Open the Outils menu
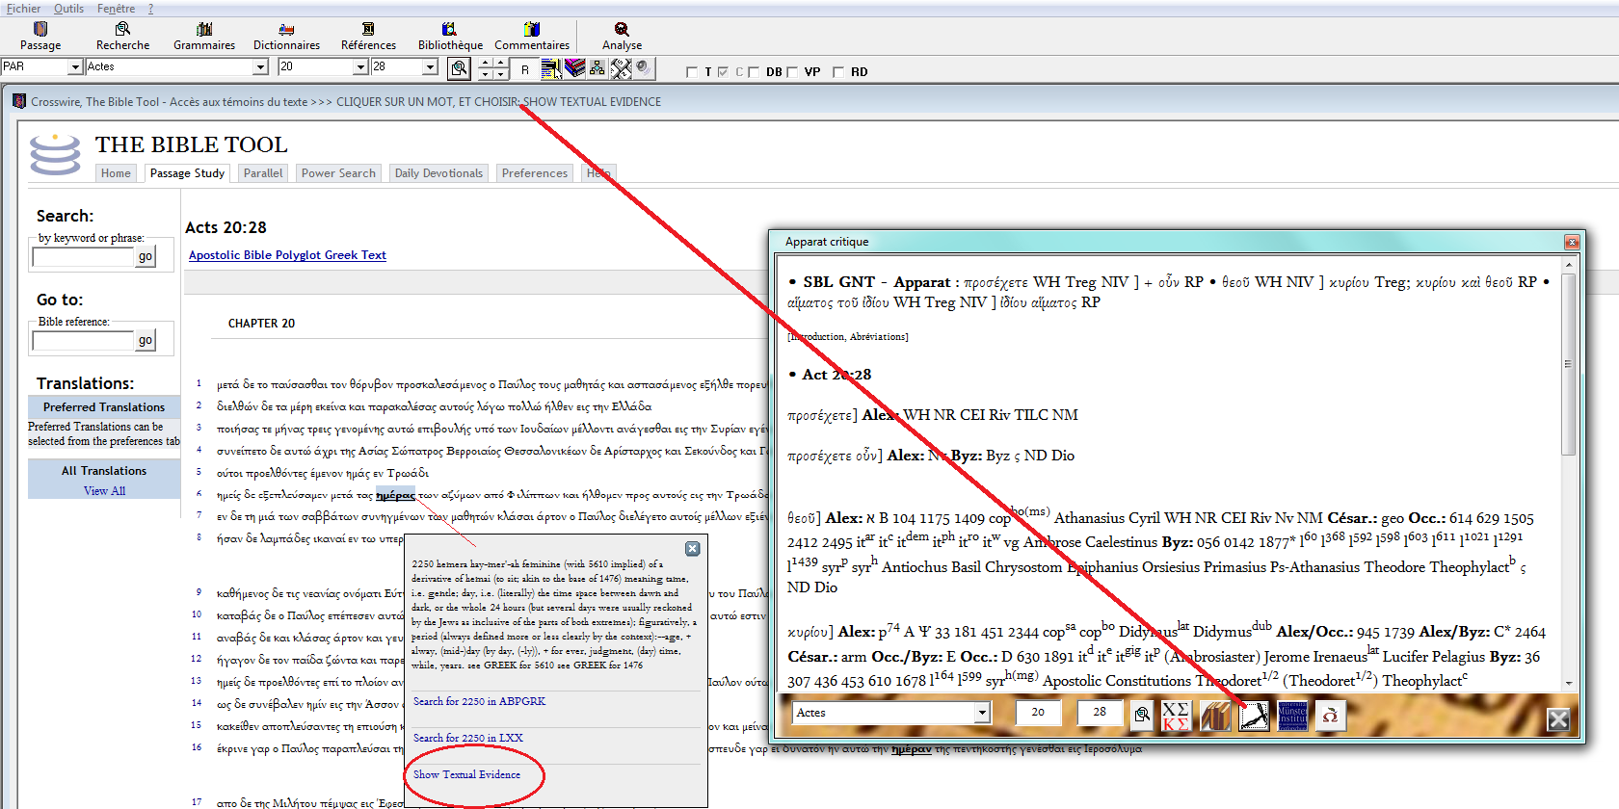Viewport: 1619px width, 809px height. click(68, 9)
